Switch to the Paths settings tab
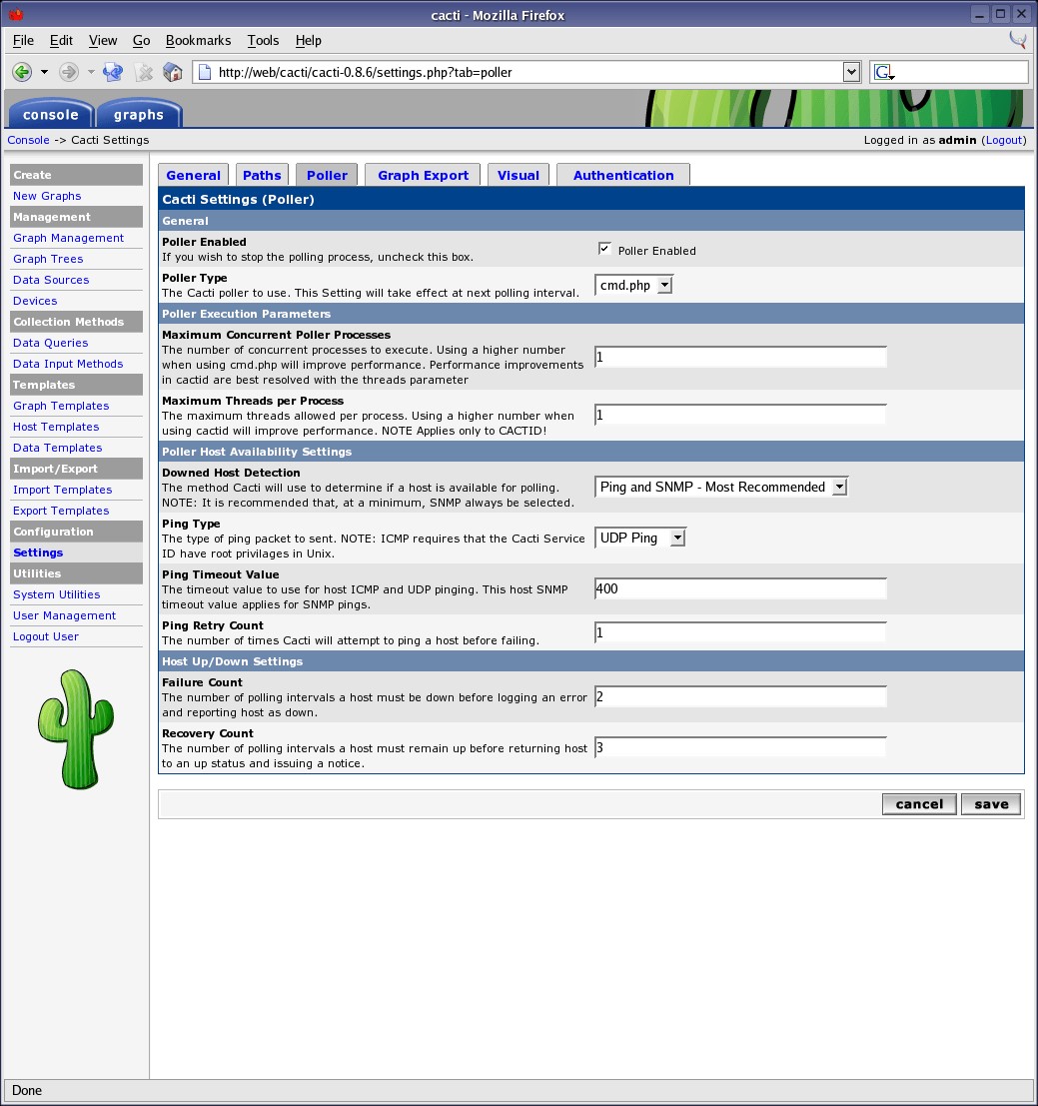The width and height of the screenshot is (1038, 1106). 262,175
